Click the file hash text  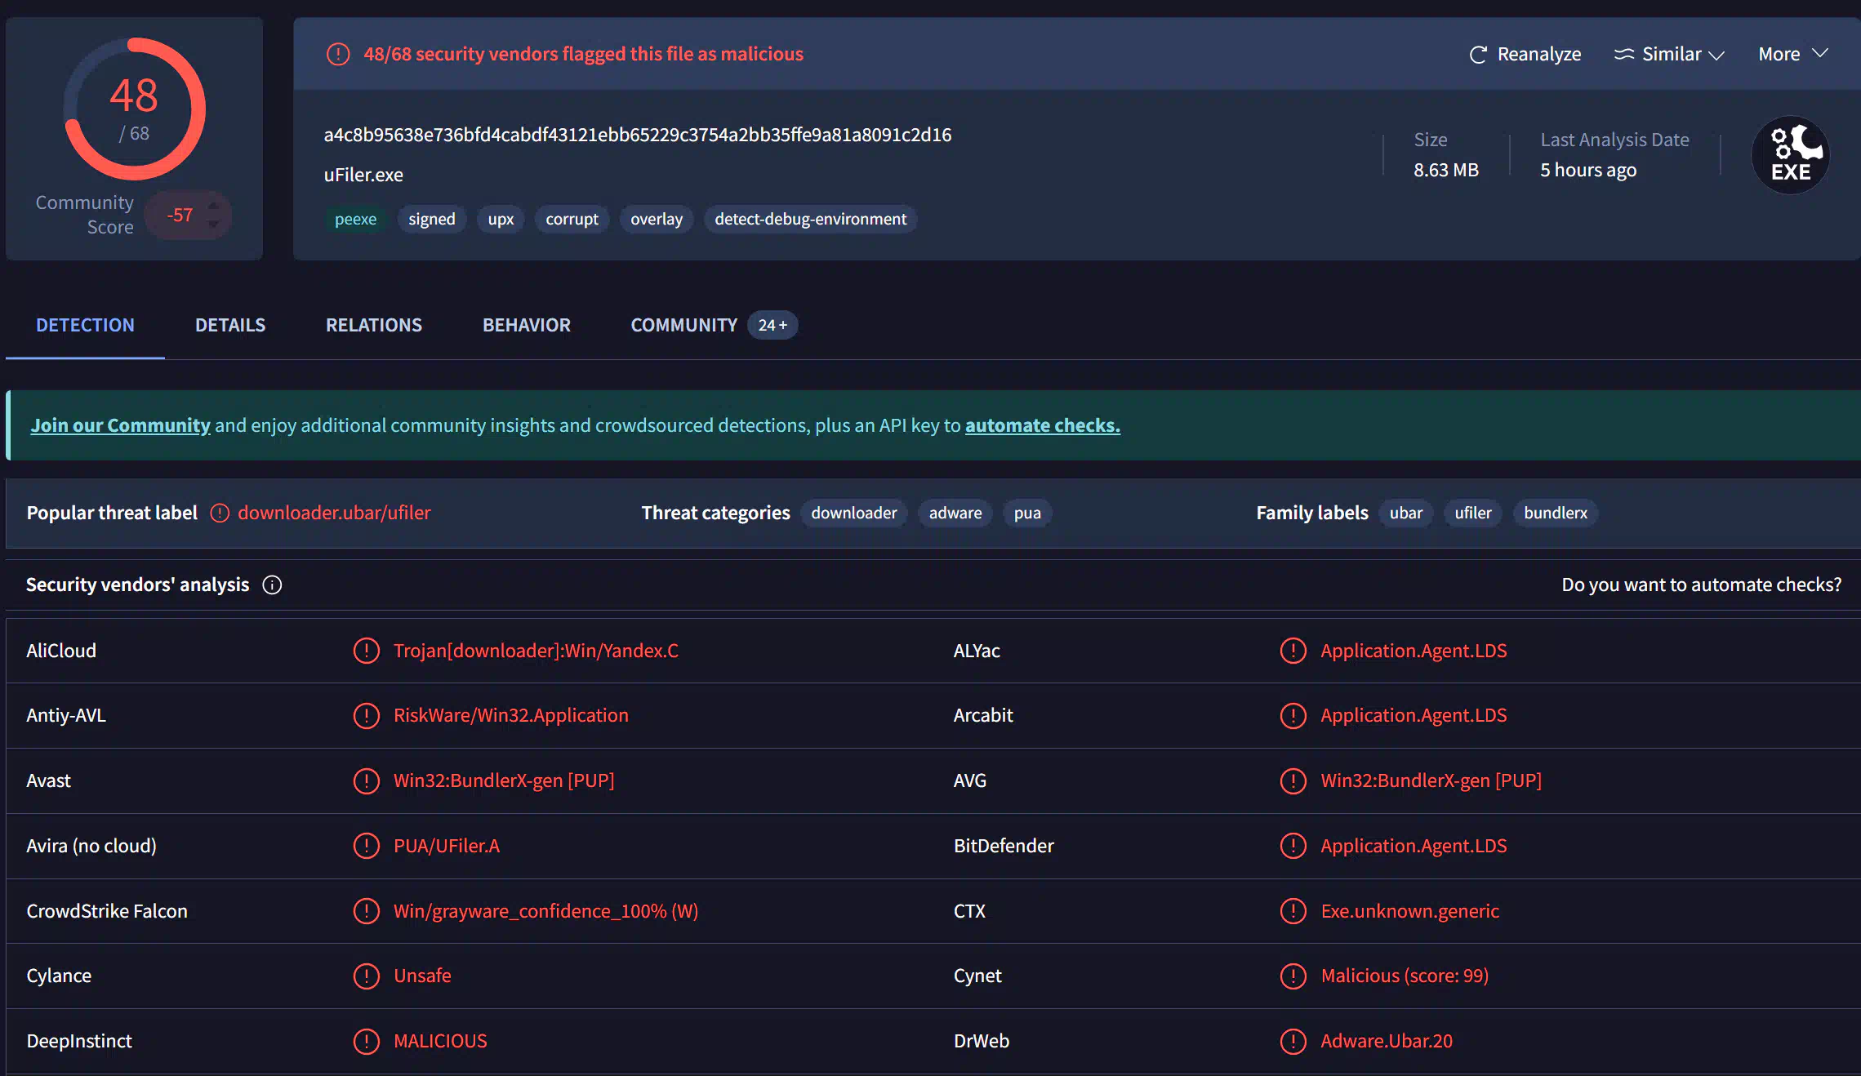click(637, 135)
